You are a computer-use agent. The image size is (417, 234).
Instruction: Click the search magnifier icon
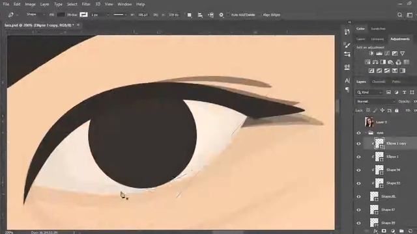click(x=399, y=15)
